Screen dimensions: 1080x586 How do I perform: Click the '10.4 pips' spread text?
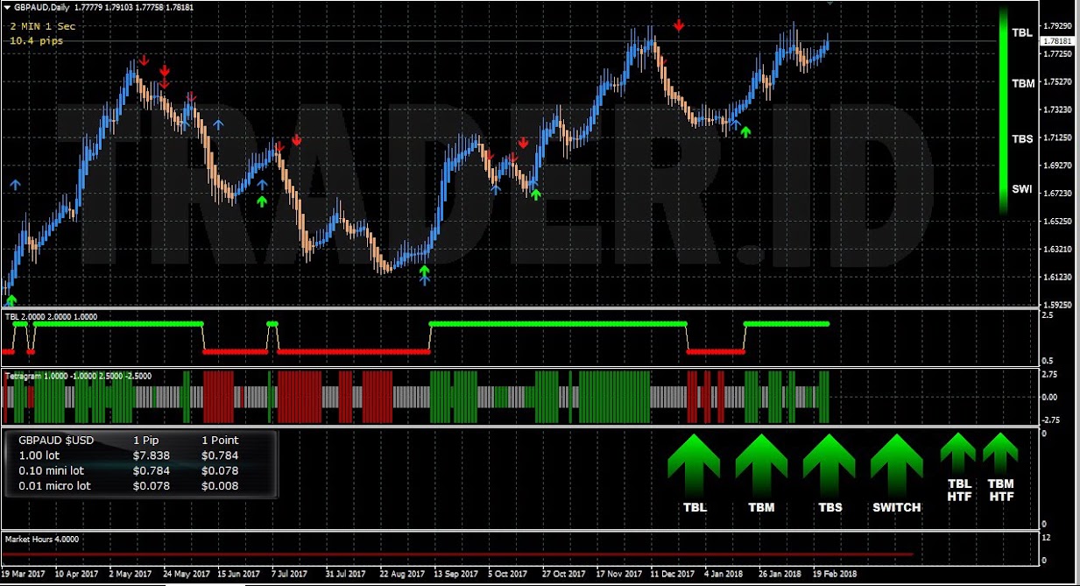(37, 40)
